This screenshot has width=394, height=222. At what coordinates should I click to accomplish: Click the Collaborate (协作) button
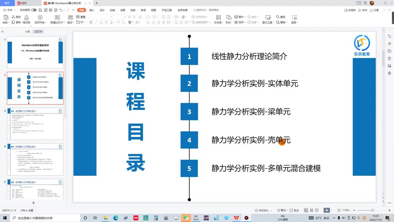coord(363,10)
